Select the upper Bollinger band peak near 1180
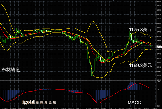The image size is (162, 109). pyautogui.click(x=93, y=21)
